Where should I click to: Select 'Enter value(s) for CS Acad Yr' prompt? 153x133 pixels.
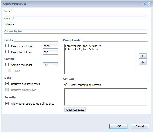[83, 46]
